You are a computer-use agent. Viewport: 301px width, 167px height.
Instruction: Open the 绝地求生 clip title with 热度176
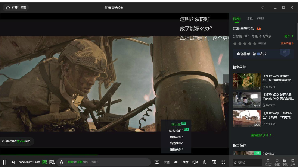pyautogui.click(x=278, y=97)
